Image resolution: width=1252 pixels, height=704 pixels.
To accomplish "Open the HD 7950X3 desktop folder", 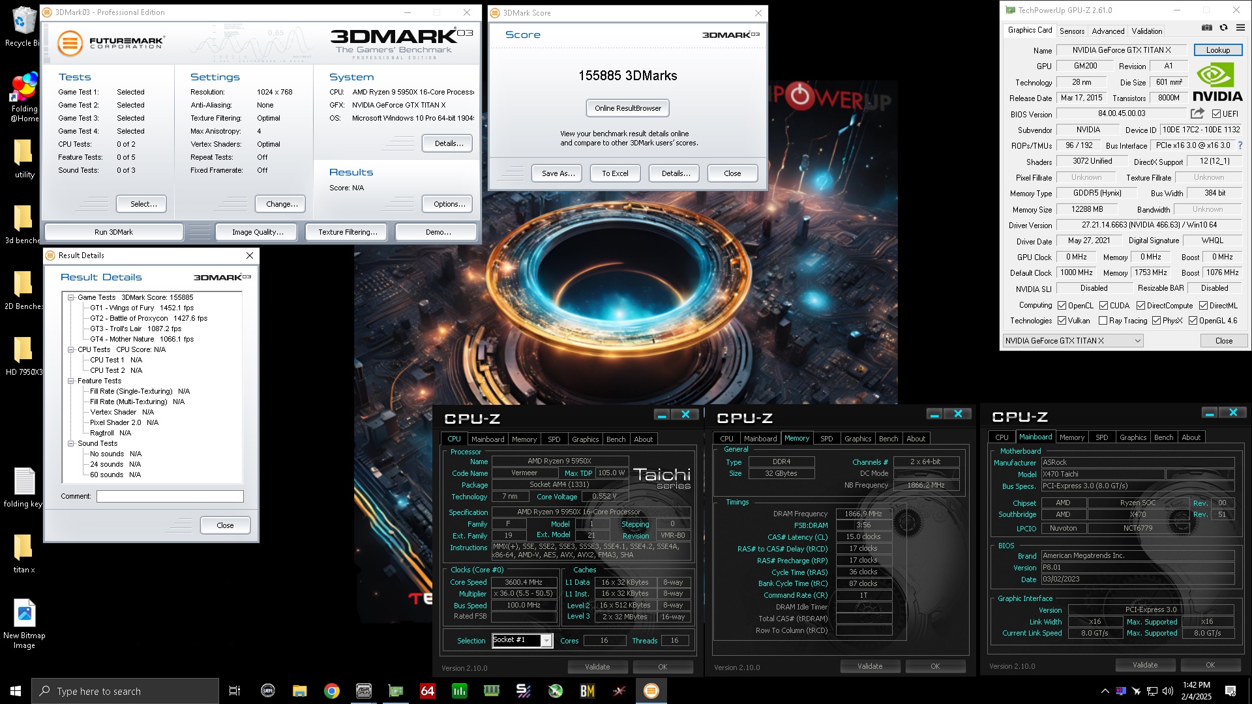I will tap(22, 356).
